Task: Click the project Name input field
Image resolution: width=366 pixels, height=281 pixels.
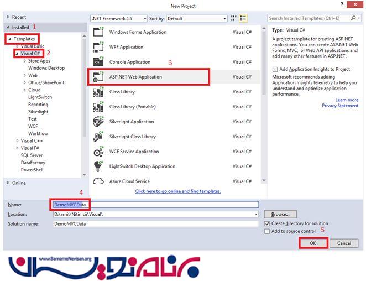Action: (156, 205)
